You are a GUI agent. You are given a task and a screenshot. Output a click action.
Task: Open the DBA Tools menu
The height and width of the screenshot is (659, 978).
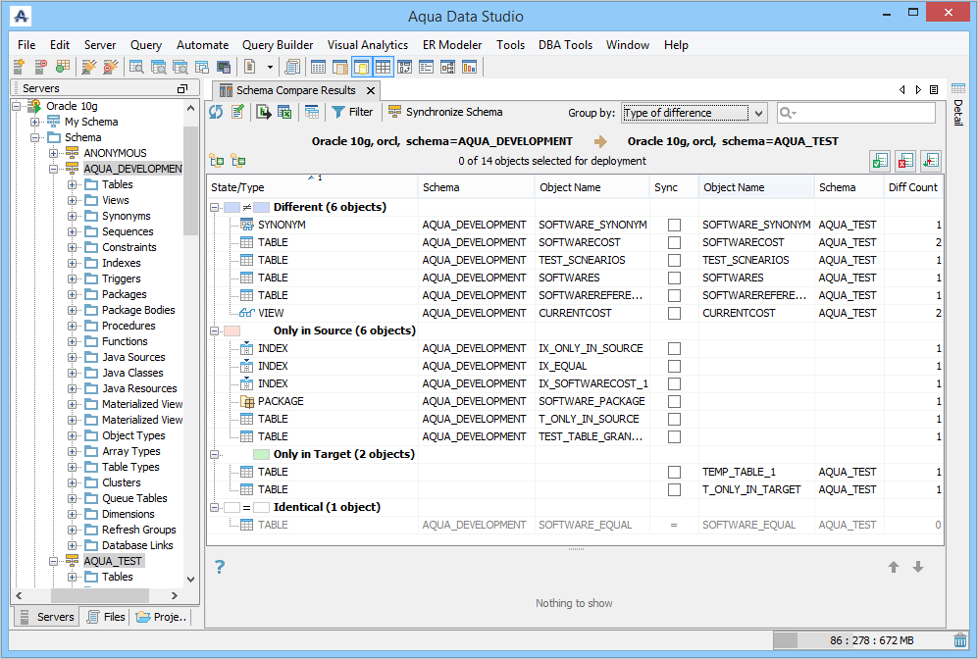pyautogui.click(x=565, y=45)
